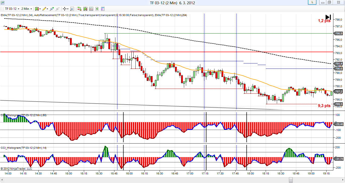Open the Data Series candlestick icon
Image resolution: width=345 pixels, height=183 pixels.
85,9
